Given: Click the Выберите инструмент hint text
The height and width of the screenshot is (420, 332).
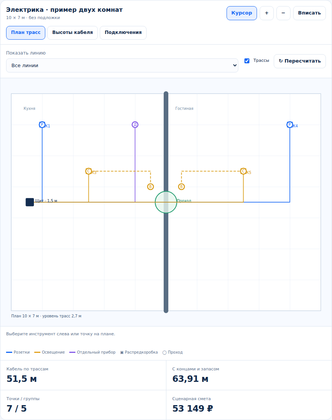Looking at the screenshot, I should (61, 334).
